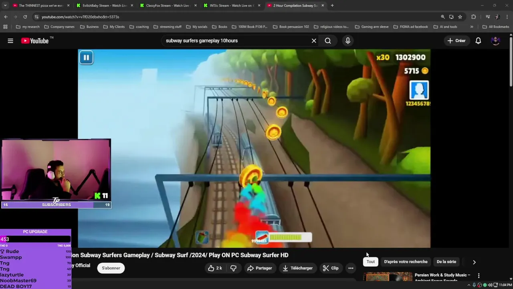This screenshot has height=289, width=513.
Task: Show hidden tray icons with the up chevron
Action: (469, 285)
